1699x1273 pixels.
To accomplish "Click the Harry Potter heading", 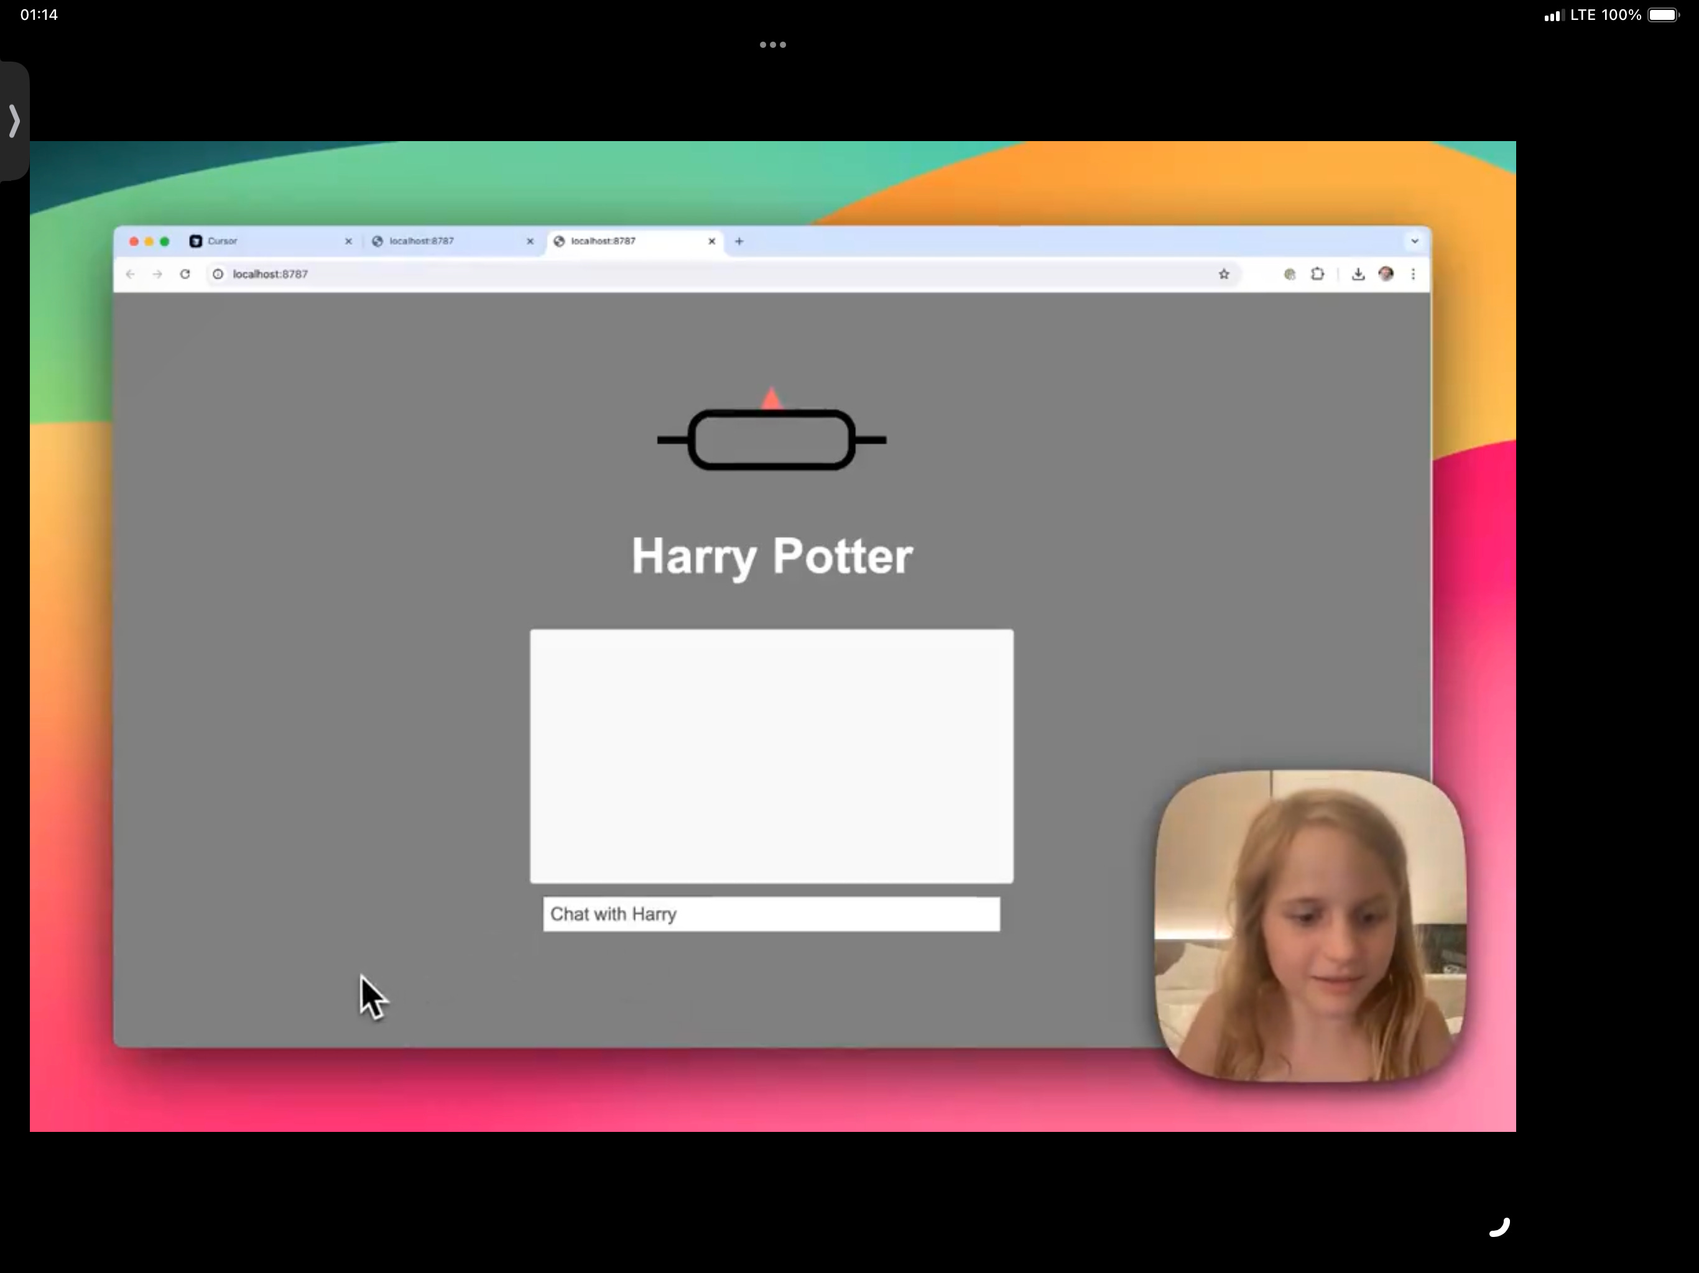I will pos(772,556).
